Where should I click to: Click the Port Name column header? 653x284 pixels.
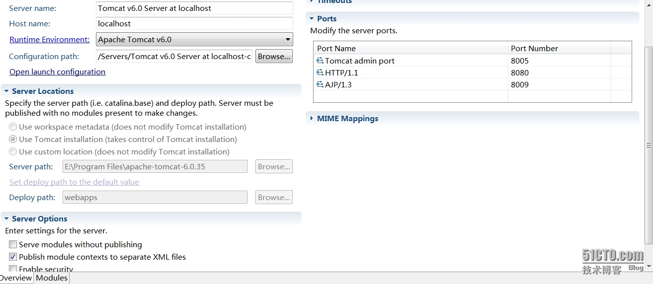410,48
